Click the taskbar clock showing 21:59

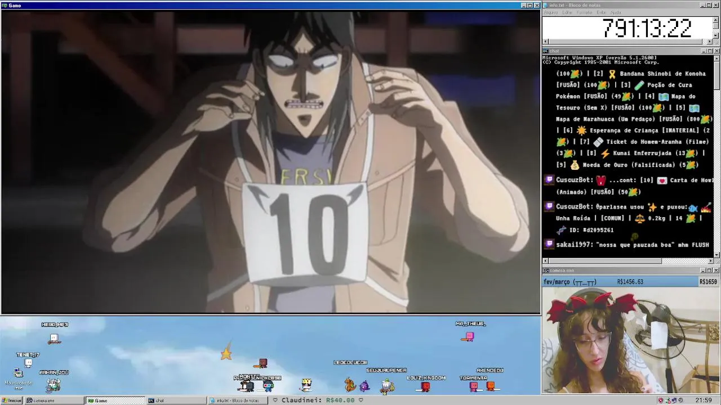click(704, 400)
